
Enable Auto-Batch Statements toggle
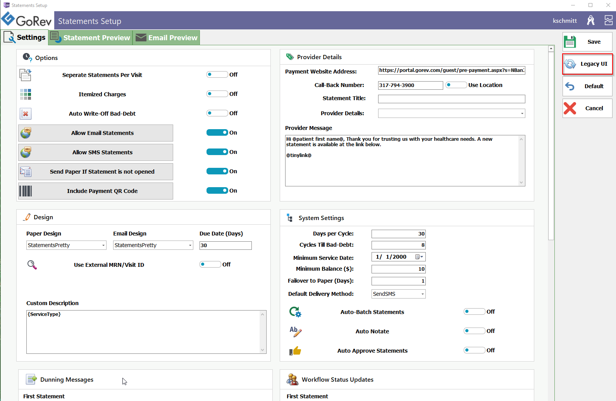pyautogui.click(x=475, y=312)
